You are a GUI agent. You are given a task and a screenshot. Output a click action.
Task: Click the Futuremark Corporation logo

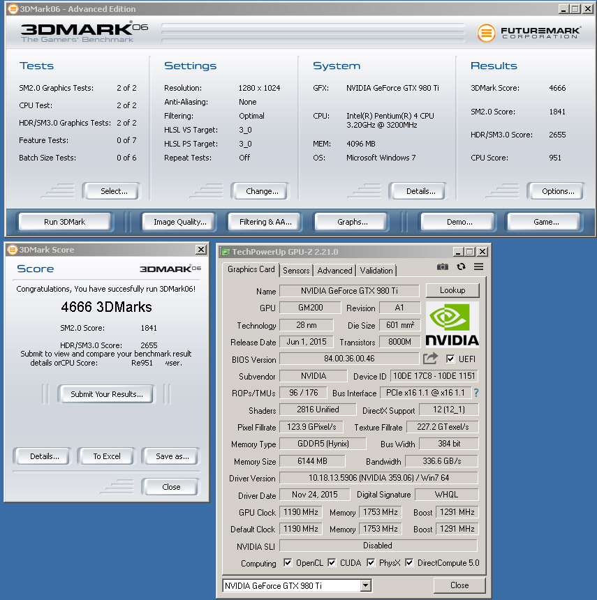tap(529, 33)
